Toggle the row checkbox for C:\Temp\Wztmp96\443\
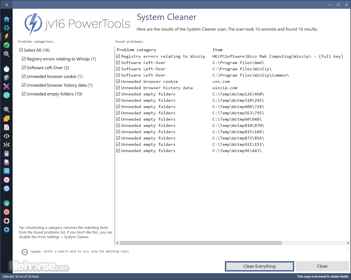This screenshot has height=280, width=351. (118, 151)
